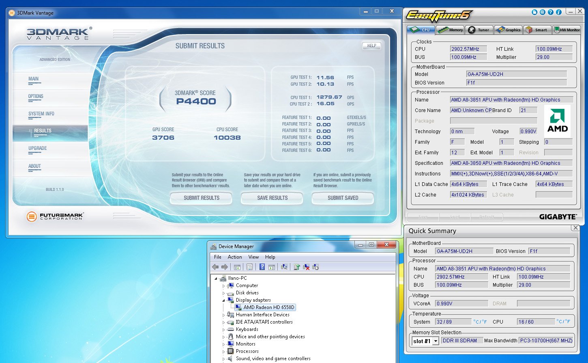Scan for hardware changes in Device Manager toolbar

(285, 267)
